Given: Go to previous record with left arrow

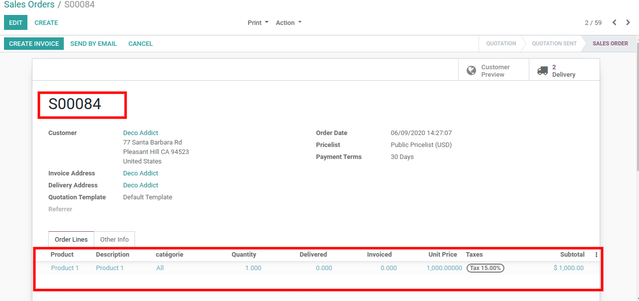Looking at the screenshot, I should (x=614, y=22).
